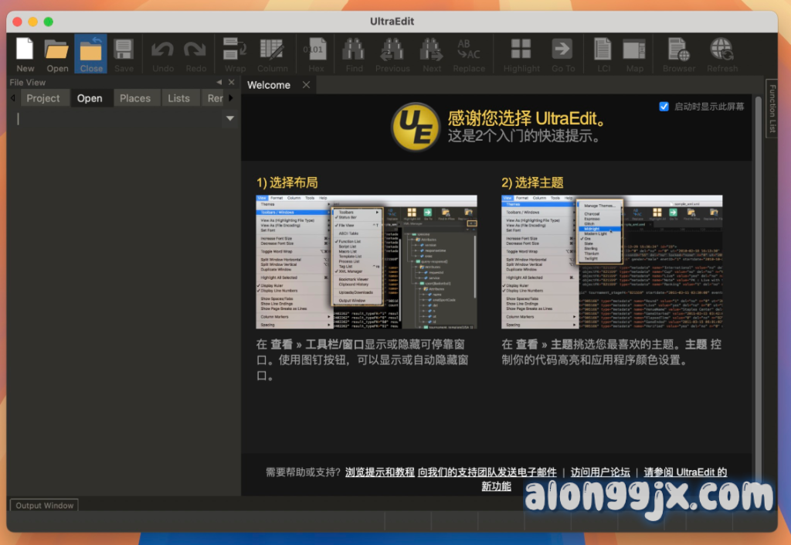Close the Welcome tab

coord(307,85)
